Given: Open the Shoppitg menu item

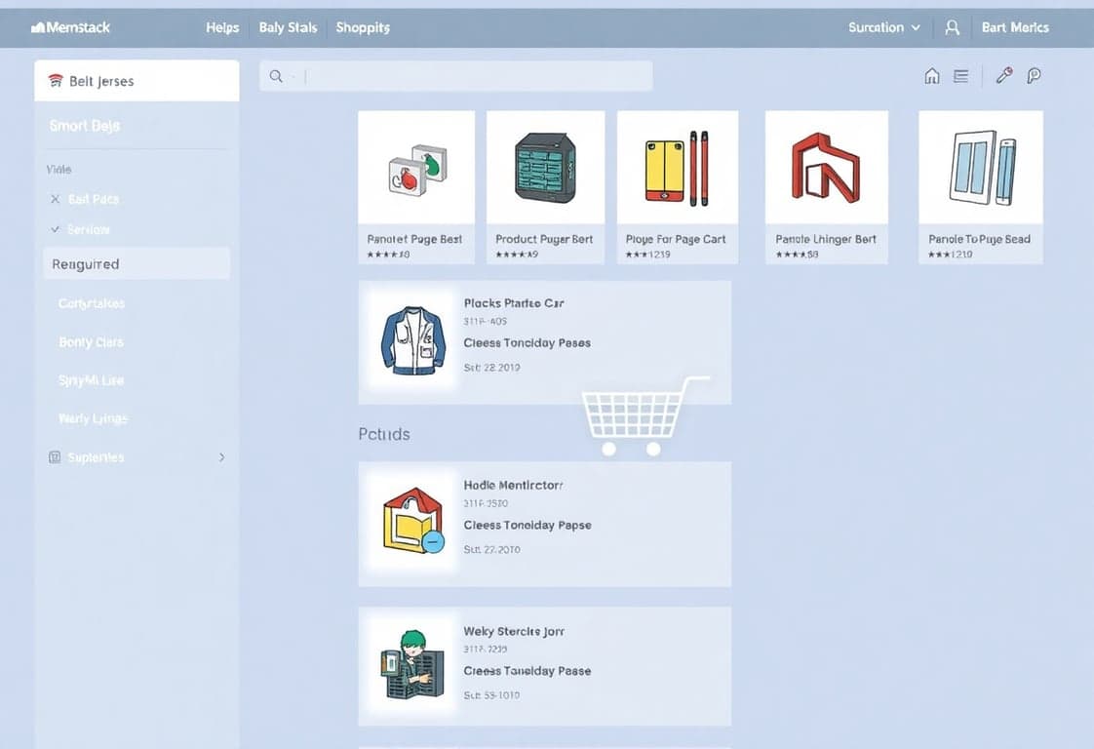Looking at the screenshot, I should click(x=362, y=27).
